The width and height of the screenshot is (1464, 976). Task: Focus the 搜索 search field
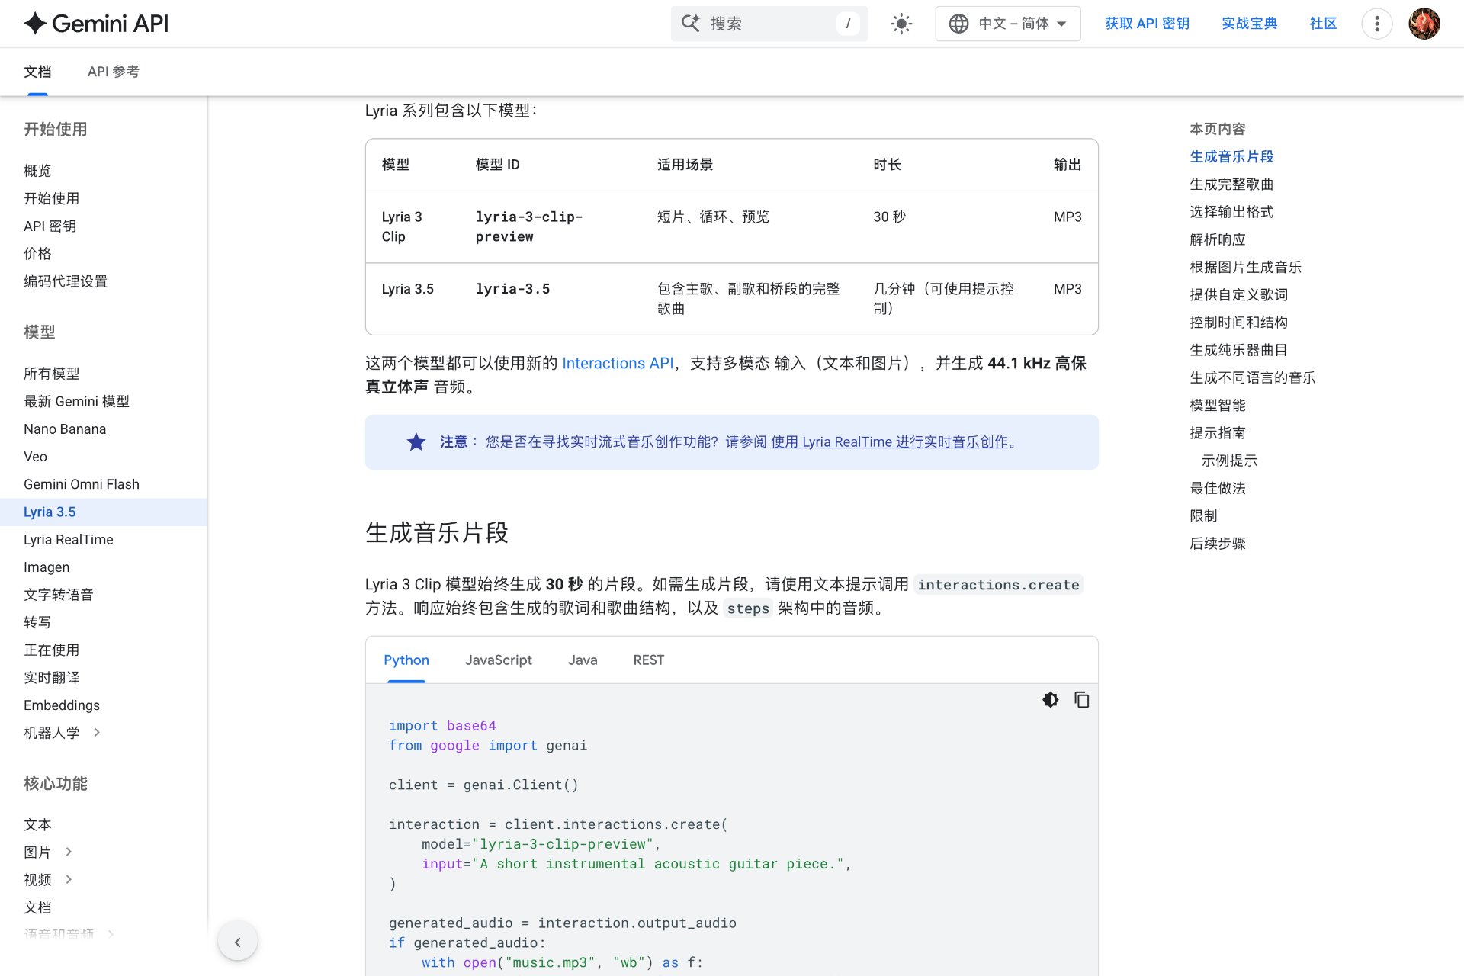[x=769, y=24]
